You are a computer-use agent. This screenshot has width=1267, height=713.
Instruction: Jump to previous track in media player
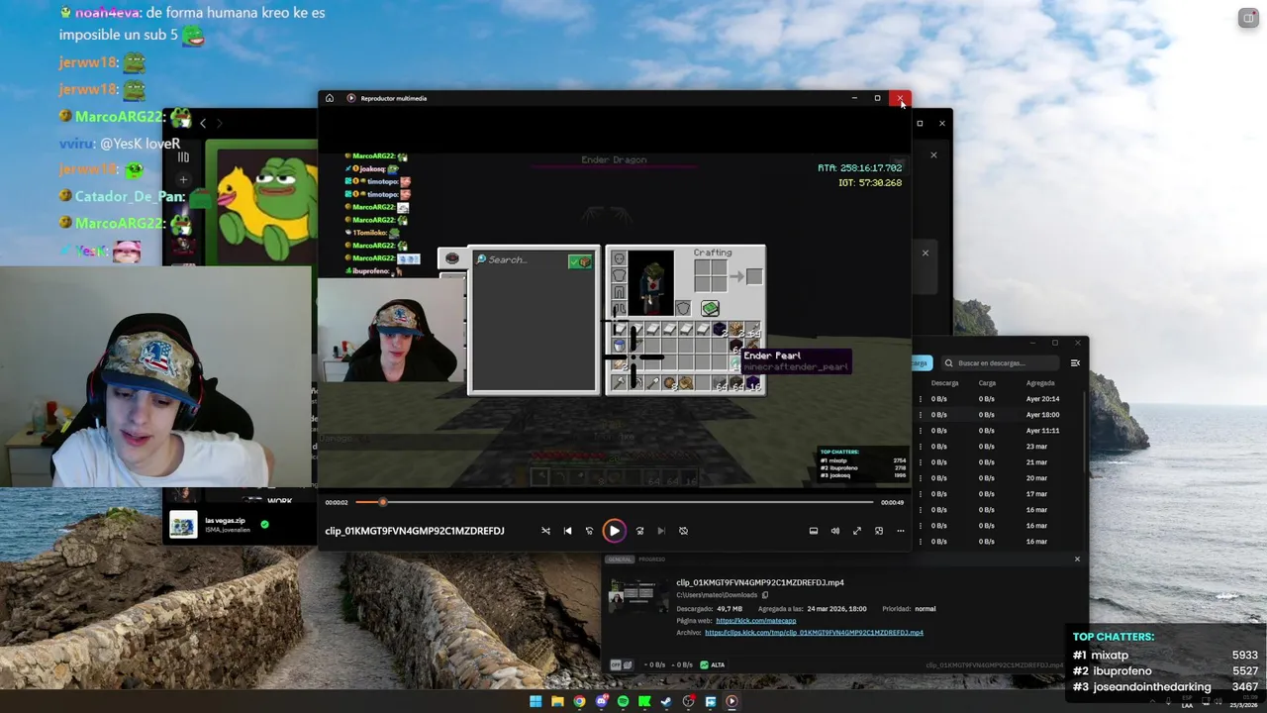coord(567,531)
